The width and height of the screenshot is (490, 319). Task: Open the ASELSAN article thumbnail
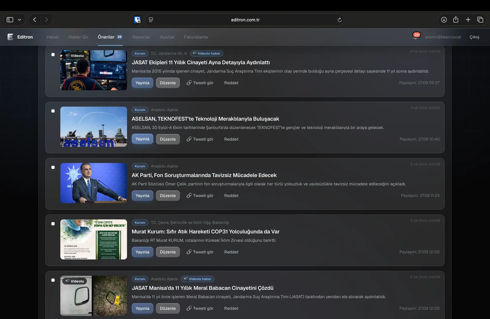(x=94, y=127)
